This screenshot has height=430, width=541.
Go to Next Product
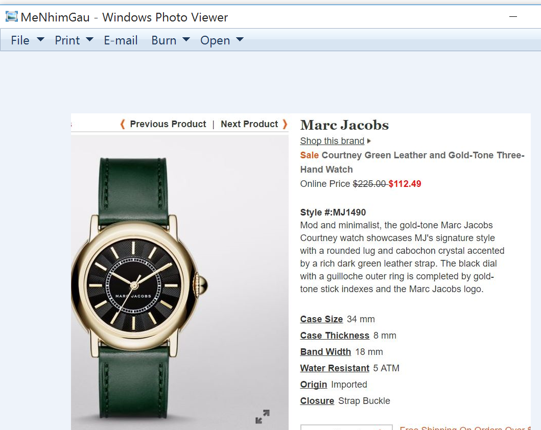(x=249, y=124)
